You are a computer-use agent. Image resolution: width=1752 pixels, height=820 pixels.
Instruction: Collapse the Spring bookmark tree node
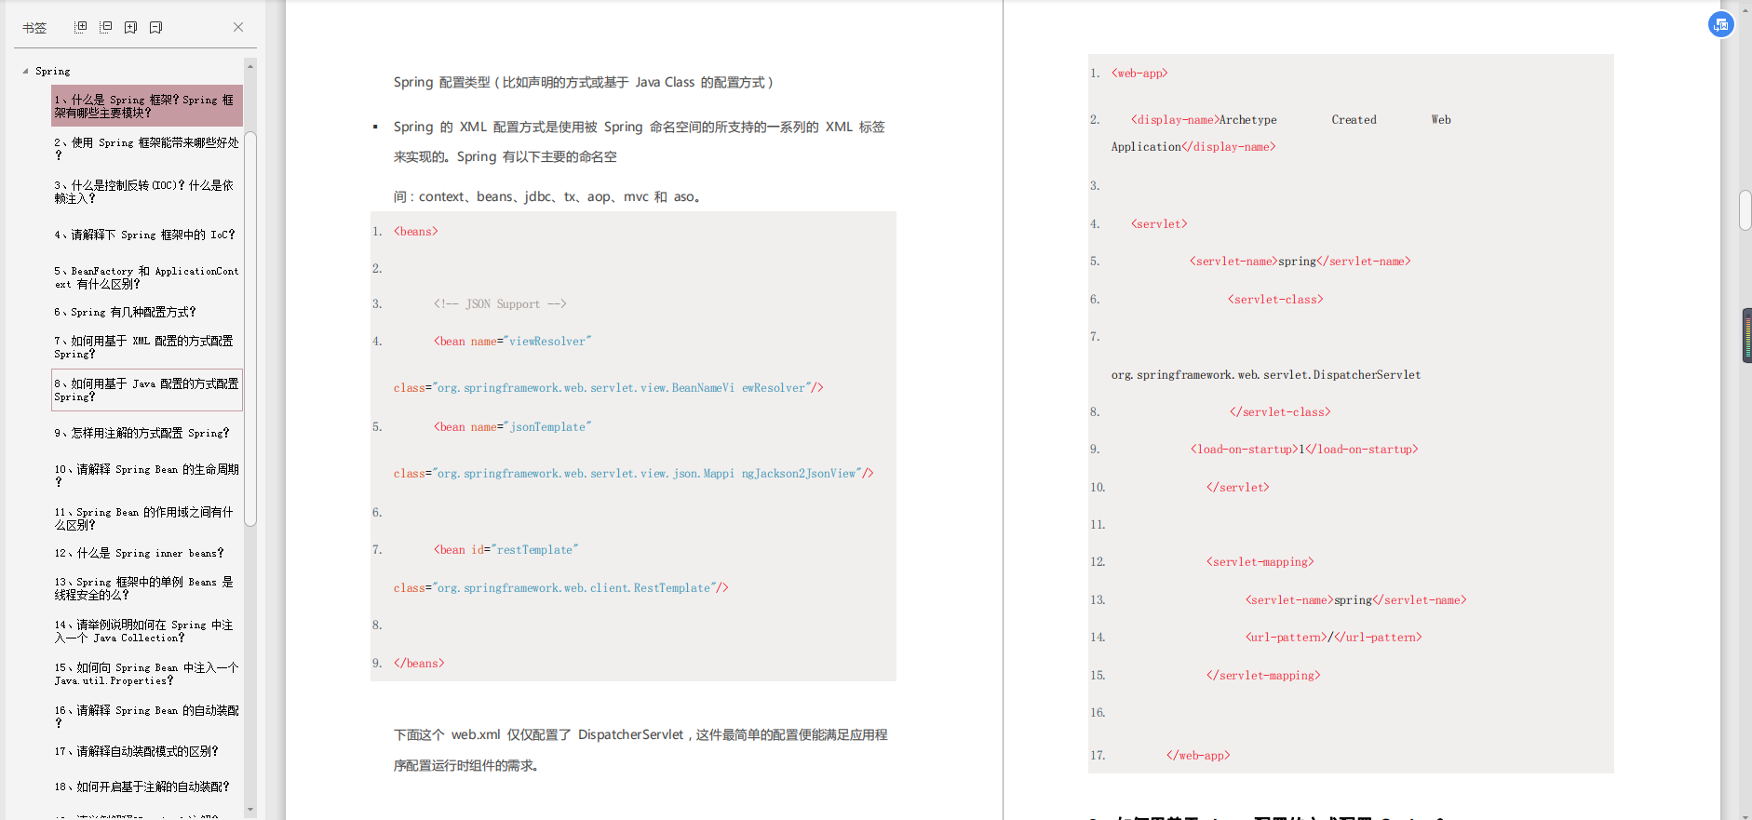click(x=25, y=71)
